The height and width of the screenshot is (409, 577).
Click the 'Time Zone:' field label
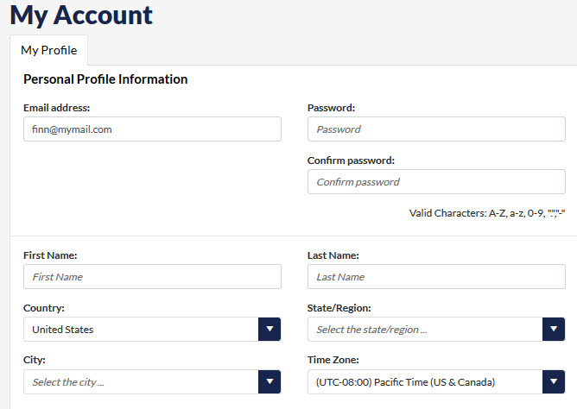tap(333, 361)
